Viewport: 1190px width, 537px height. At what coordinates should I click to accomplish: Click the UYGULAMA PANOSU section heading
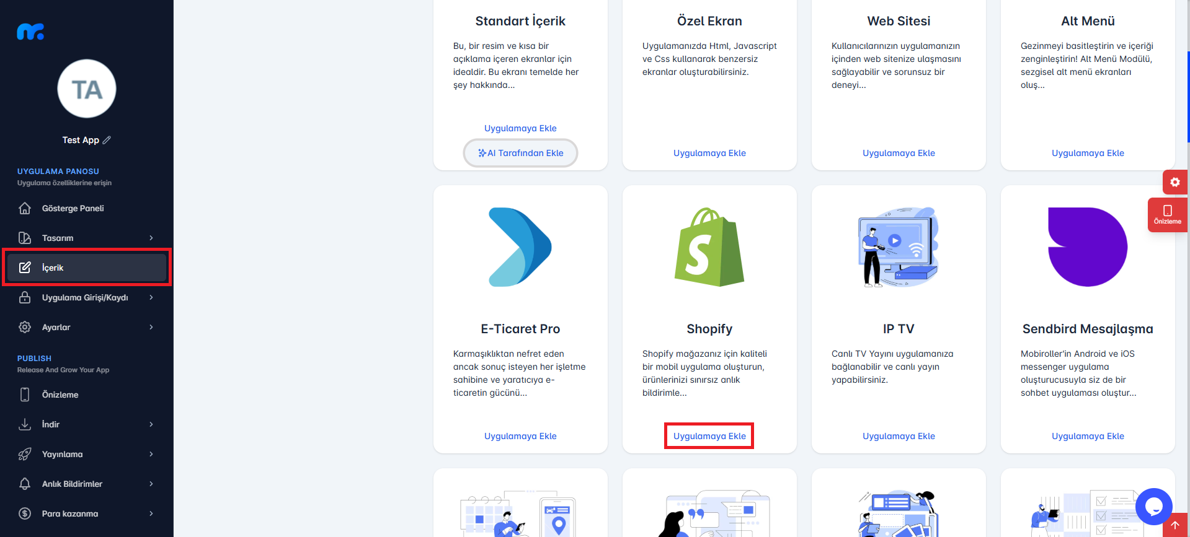coord(58,171)
